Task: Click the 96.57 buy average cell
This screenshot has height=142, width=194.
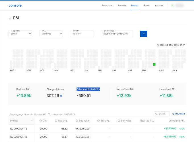Action: [65, 137]
